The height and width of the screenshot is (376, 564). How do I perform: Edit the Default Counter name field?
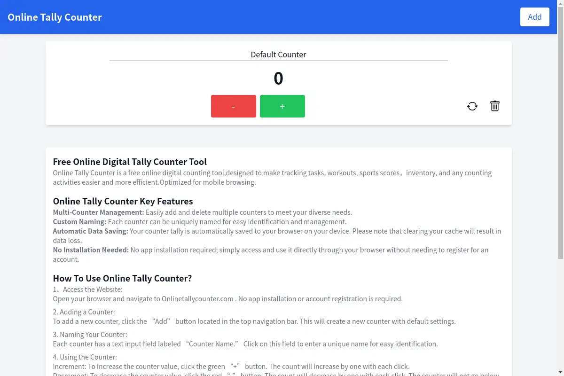point(279,55)
